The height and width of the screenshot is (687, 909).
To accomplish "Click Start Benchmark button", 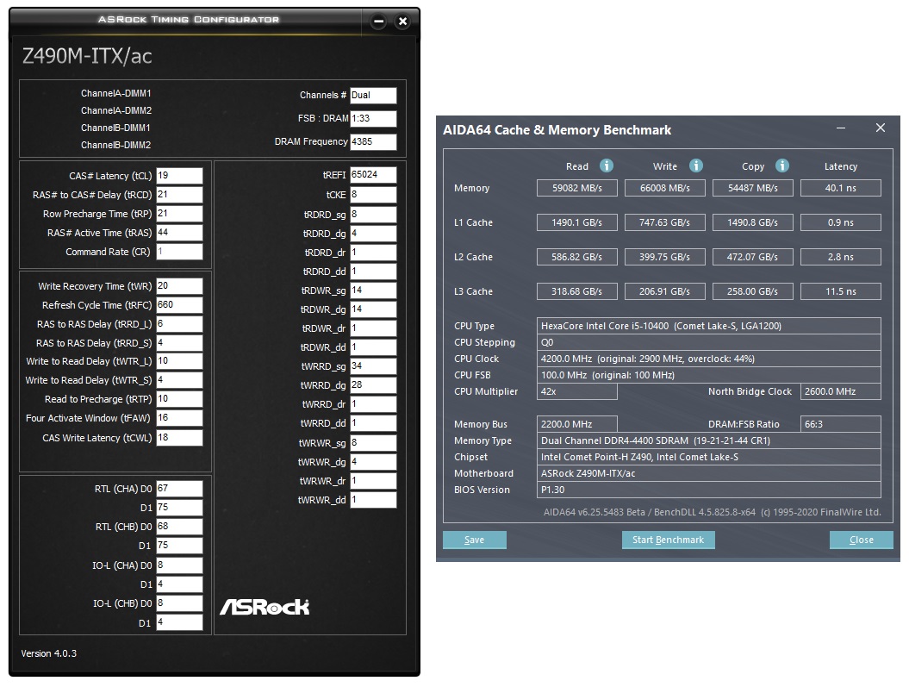I will [x=668, y=540].
